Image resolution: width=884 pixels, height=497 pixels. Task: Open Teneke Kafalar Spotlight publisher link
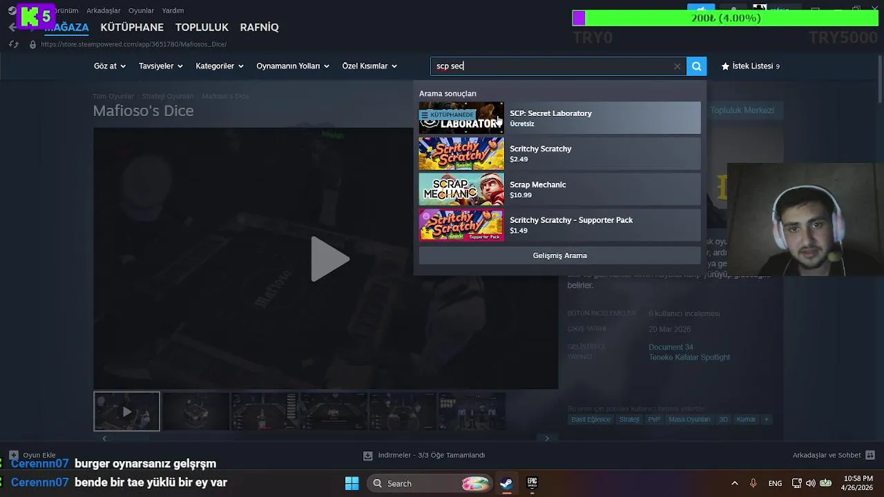click(689, 358)
